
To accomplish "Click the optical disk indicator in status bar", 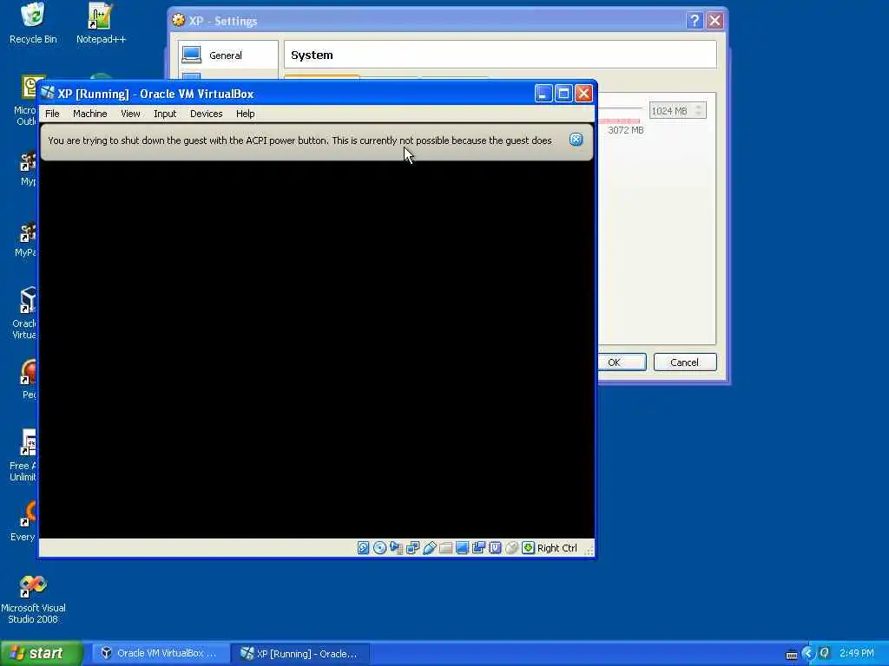I will 380,548.
